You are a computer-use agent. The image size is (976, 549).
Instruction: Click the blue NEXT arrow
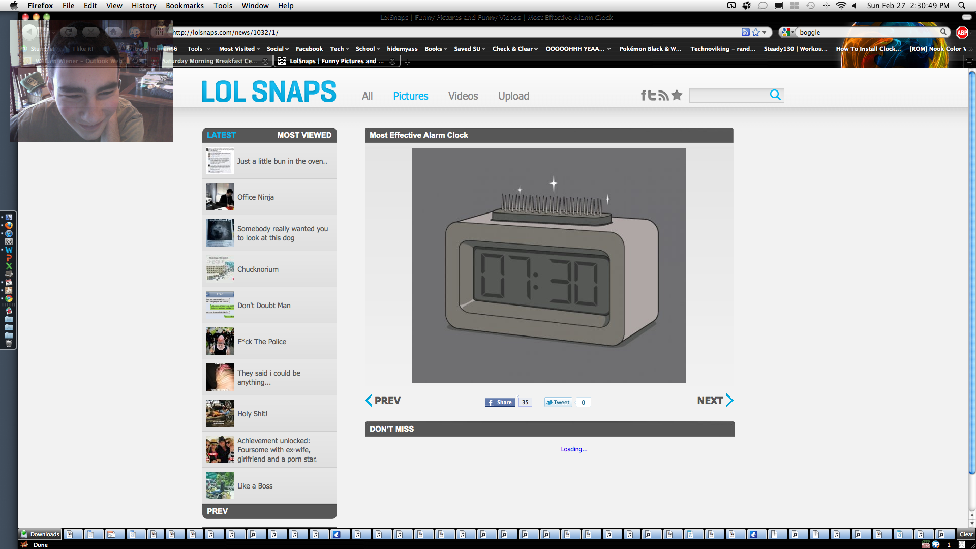click(729, 401)
